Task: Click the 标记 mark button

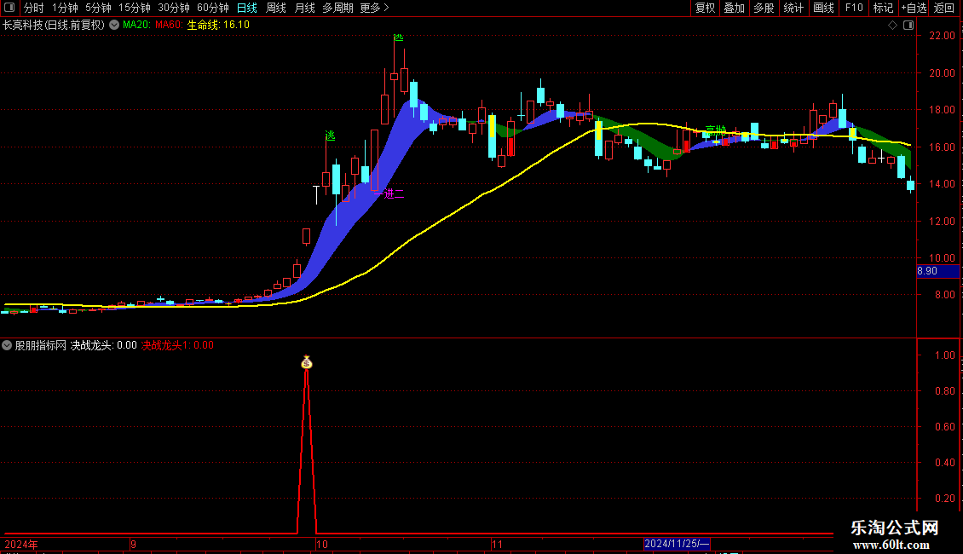Action: click(x=883, y=8)
